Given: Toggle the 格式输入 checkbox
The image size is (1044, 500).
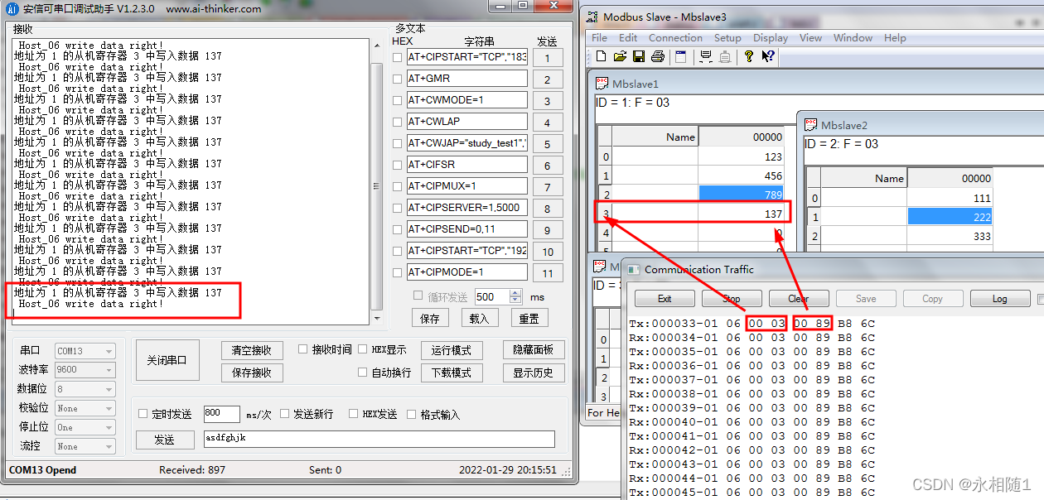Looking at the screenshot, I should (412, 414).
